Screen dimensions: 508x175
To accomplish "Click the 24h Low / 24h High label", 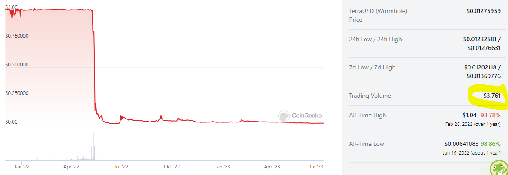I will 375,39.
